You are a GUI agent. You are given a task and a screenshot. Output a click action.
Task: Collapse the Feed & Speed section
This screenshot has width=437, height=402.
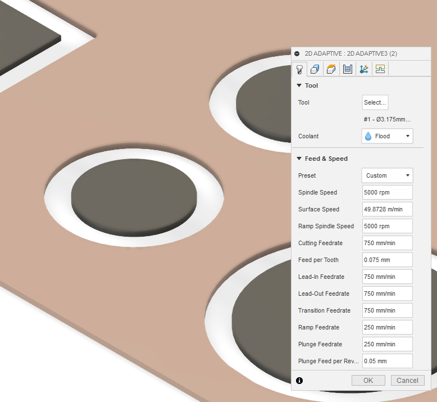click(299, 159)
